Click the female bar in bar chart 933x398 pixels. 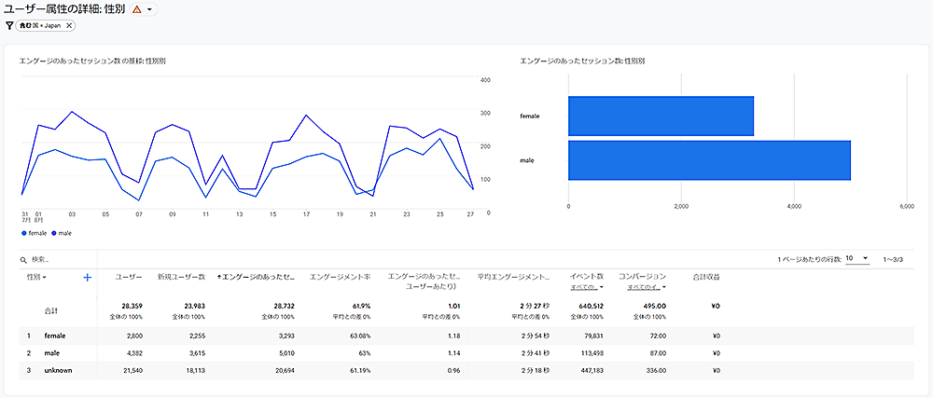660,117
